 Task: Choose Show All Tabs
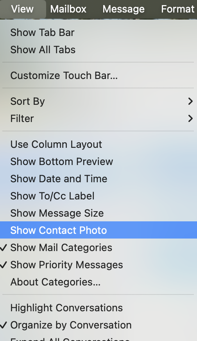click(98, 50)
